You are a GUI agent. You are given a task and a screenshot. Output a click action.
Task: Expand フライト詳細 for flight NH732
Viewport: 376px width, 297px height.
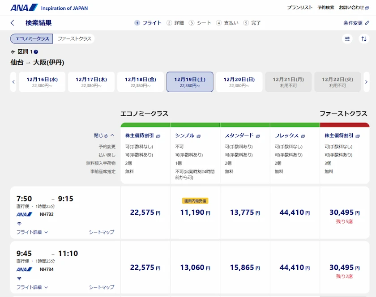32,232
